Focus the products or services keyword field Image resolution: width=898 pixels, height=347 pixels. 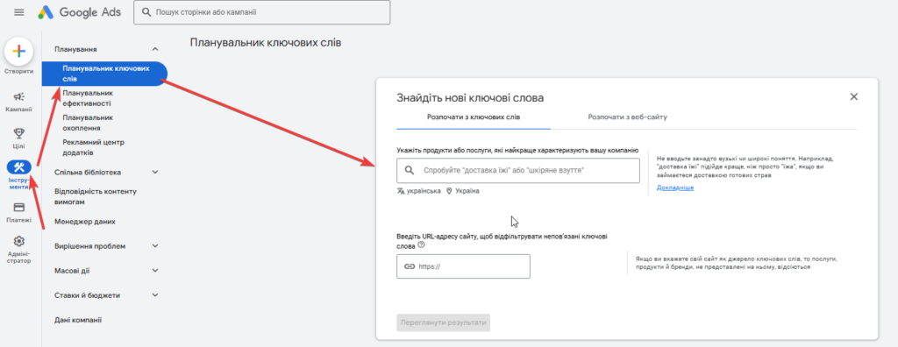click(x=517, y=171)
